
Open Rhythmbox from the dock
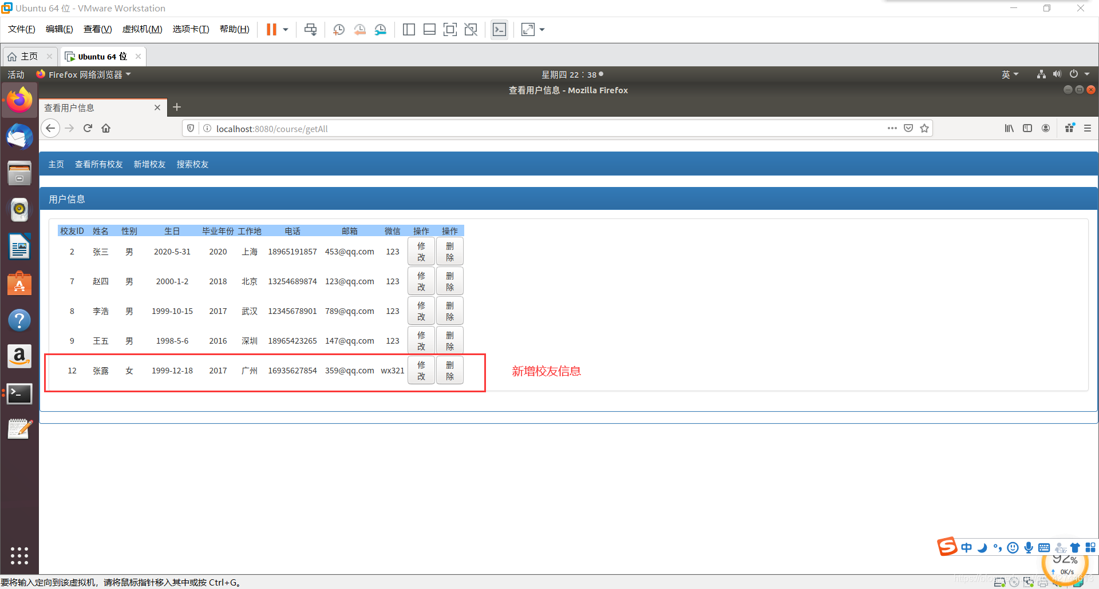(x=19, y=210)
